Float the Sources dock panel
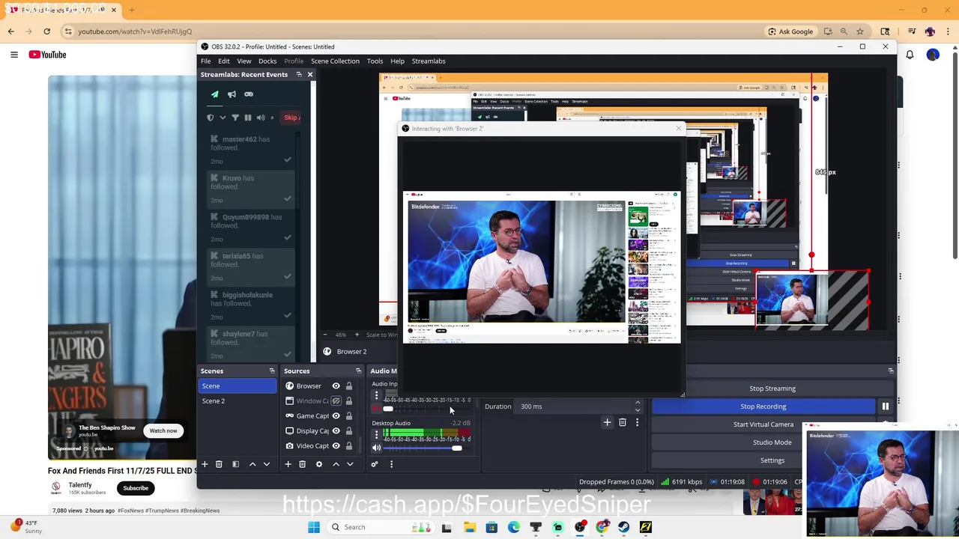Viewport: 959px width, 539px height. pos(358,371)
